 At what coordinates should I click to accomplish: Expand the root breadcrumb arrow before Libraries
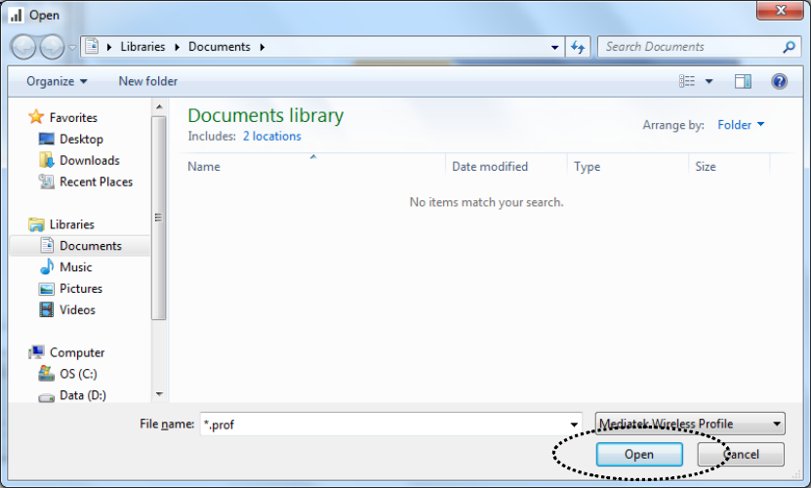click(x=109, y=47)
